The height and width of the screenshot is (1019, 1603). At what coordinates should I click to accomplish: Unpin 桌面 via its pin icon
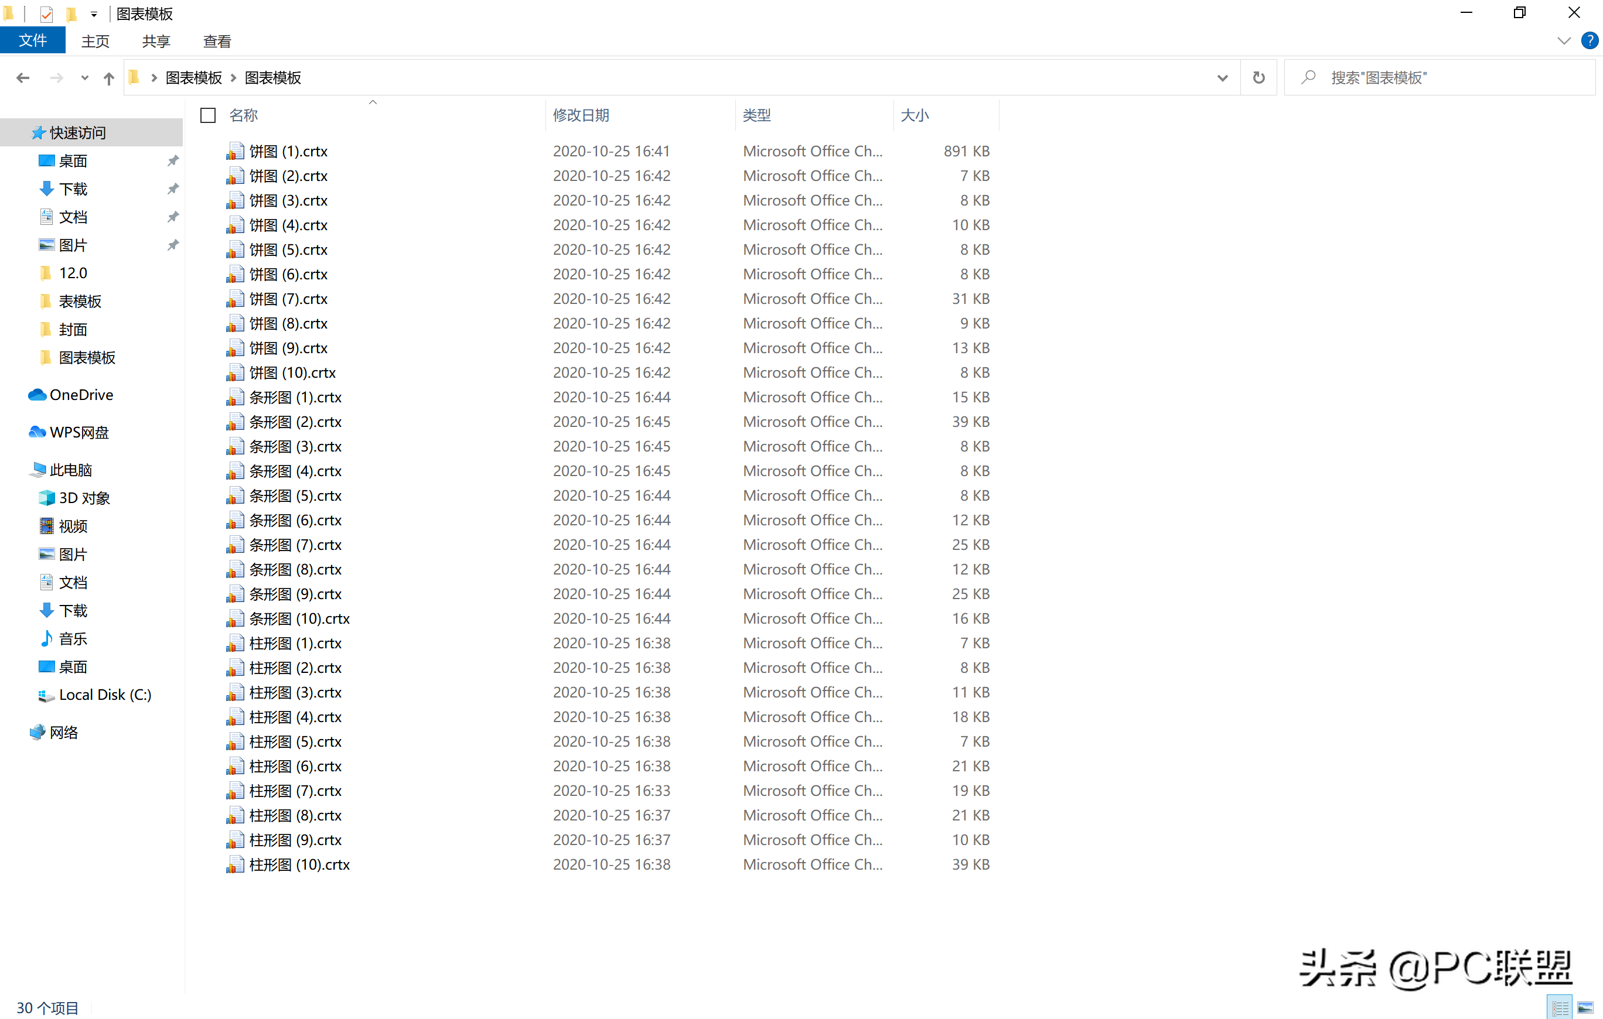tap(173, 160)
